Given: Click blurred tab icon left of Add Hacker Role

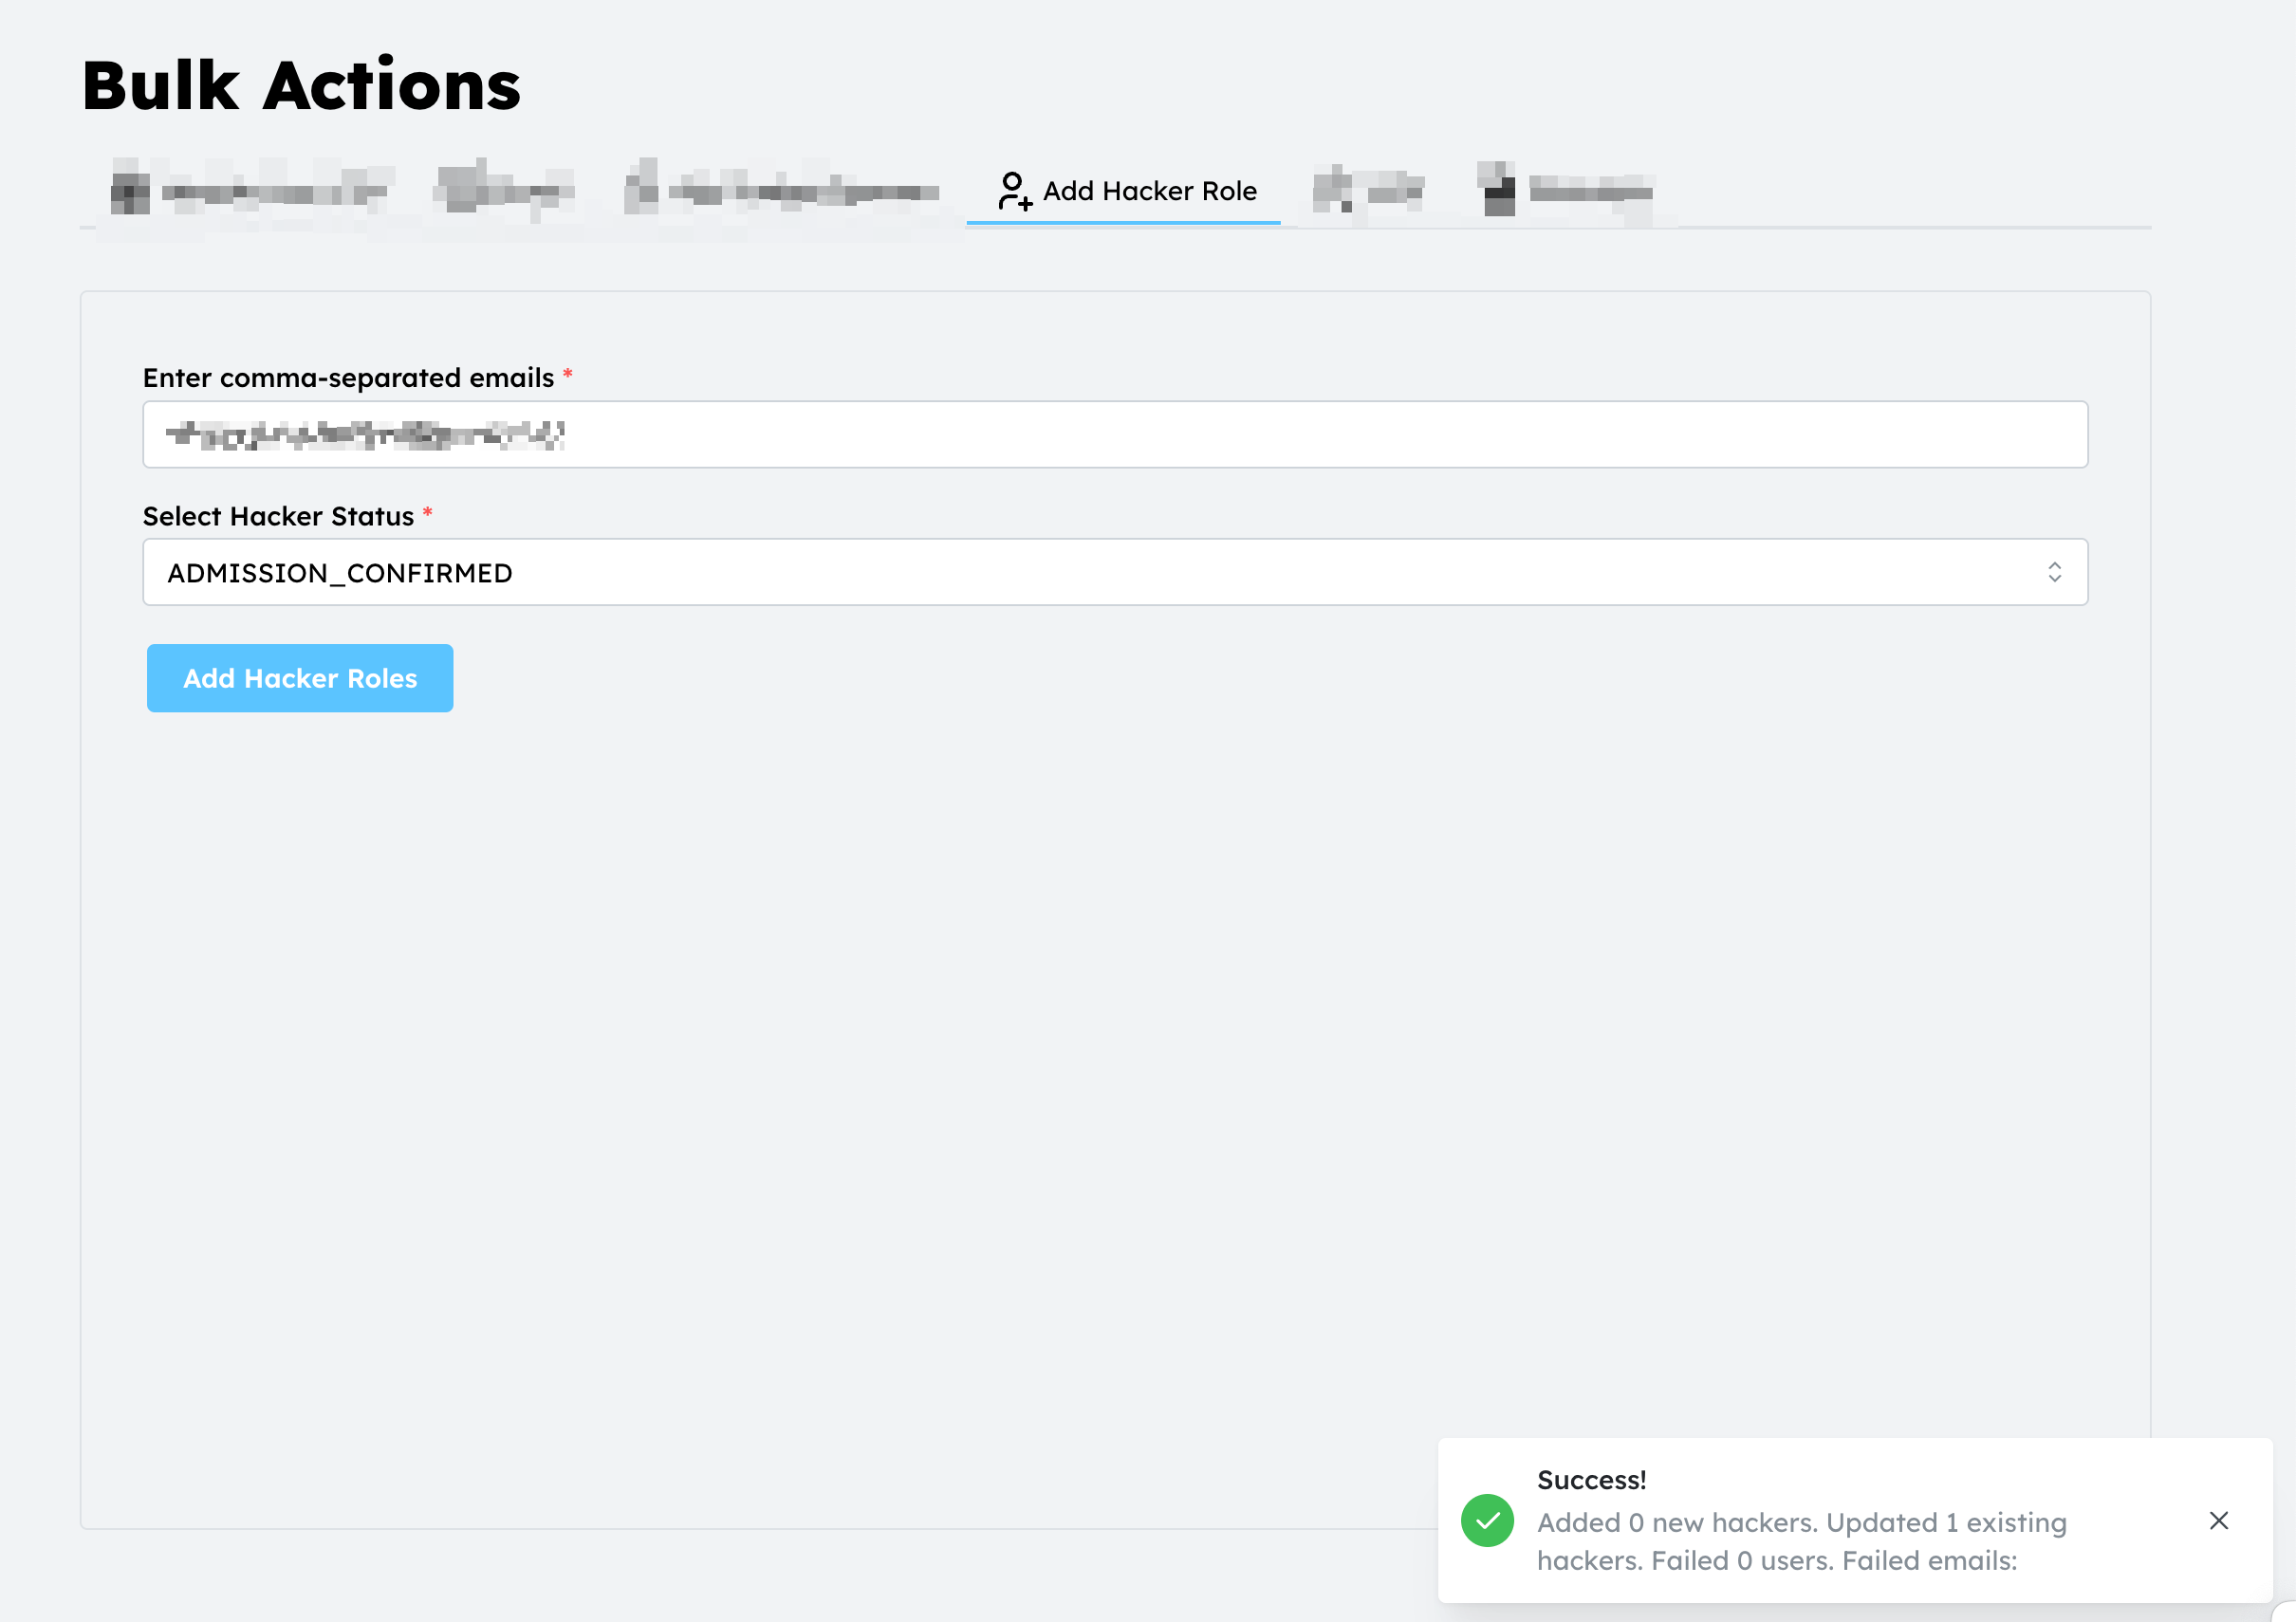Looking at the screenshot, I should pos(642,190).
